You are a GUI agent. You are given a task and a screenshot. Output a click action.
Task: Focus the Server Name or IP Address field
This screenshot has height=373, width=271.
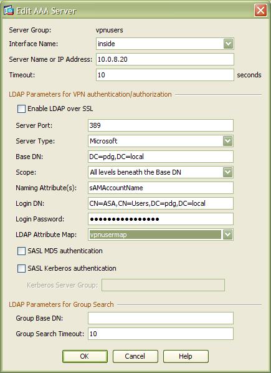tap(165, 59)
